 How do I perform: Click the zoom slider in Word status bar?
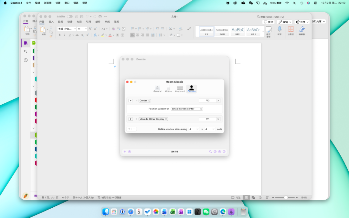(286, 197)
